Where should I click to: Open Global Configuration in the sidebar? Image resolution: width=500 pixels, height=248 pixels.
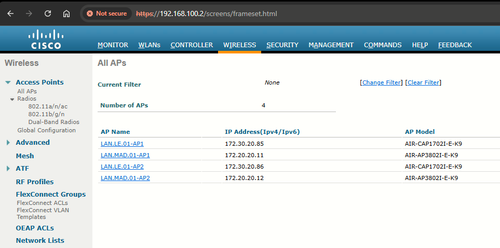[x=47, y=130]
